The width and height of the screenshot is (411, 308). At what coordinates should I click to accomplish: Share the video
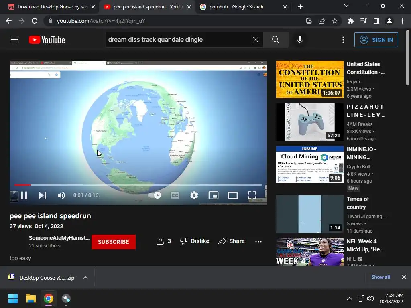(231, 241)
